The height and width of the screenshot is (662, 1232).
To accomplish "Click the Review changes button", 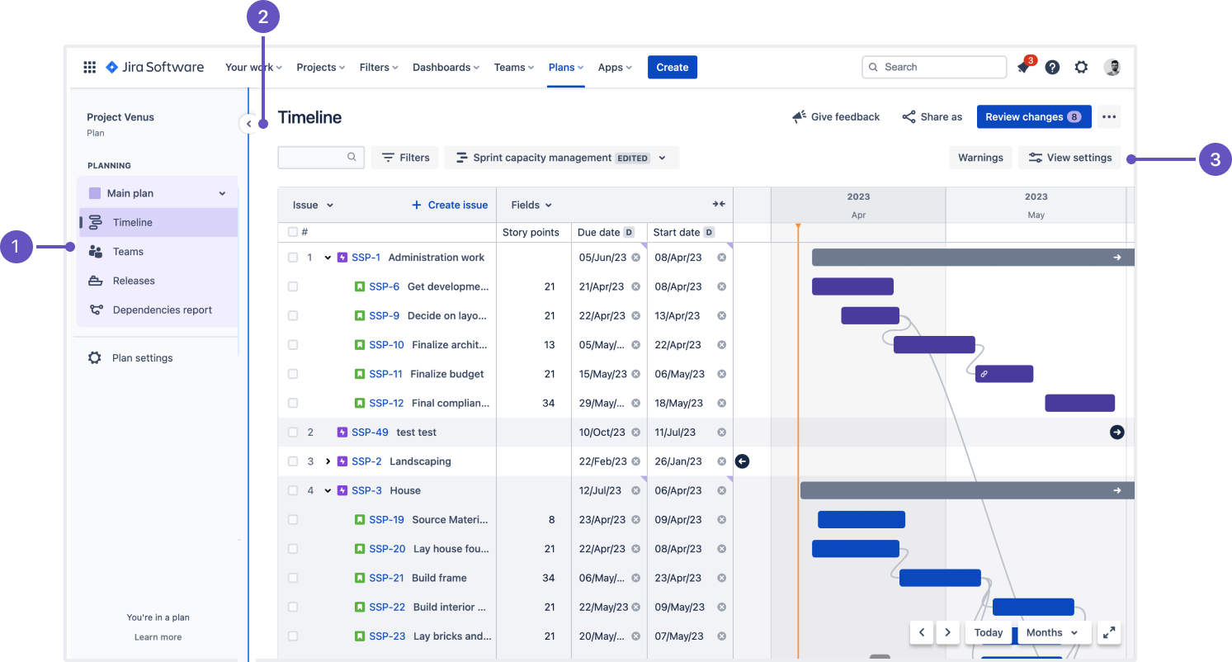I will coord(1034,116).
